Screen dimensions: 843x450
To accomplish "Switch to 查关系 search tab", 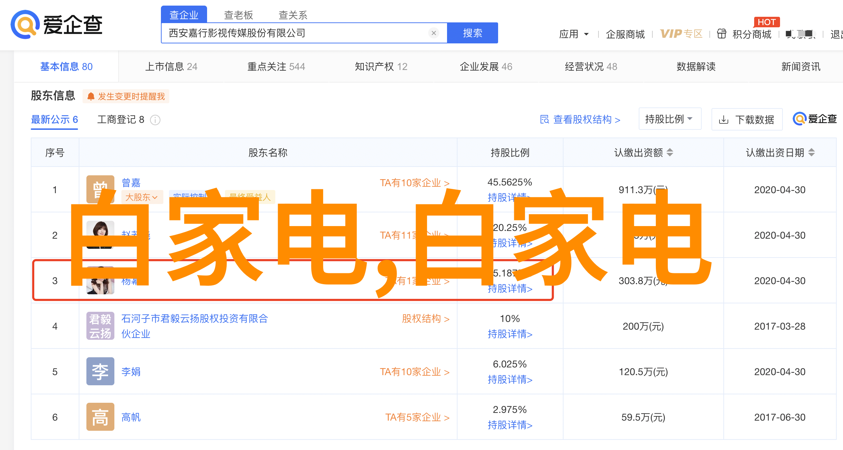I will tap(293, 15).
